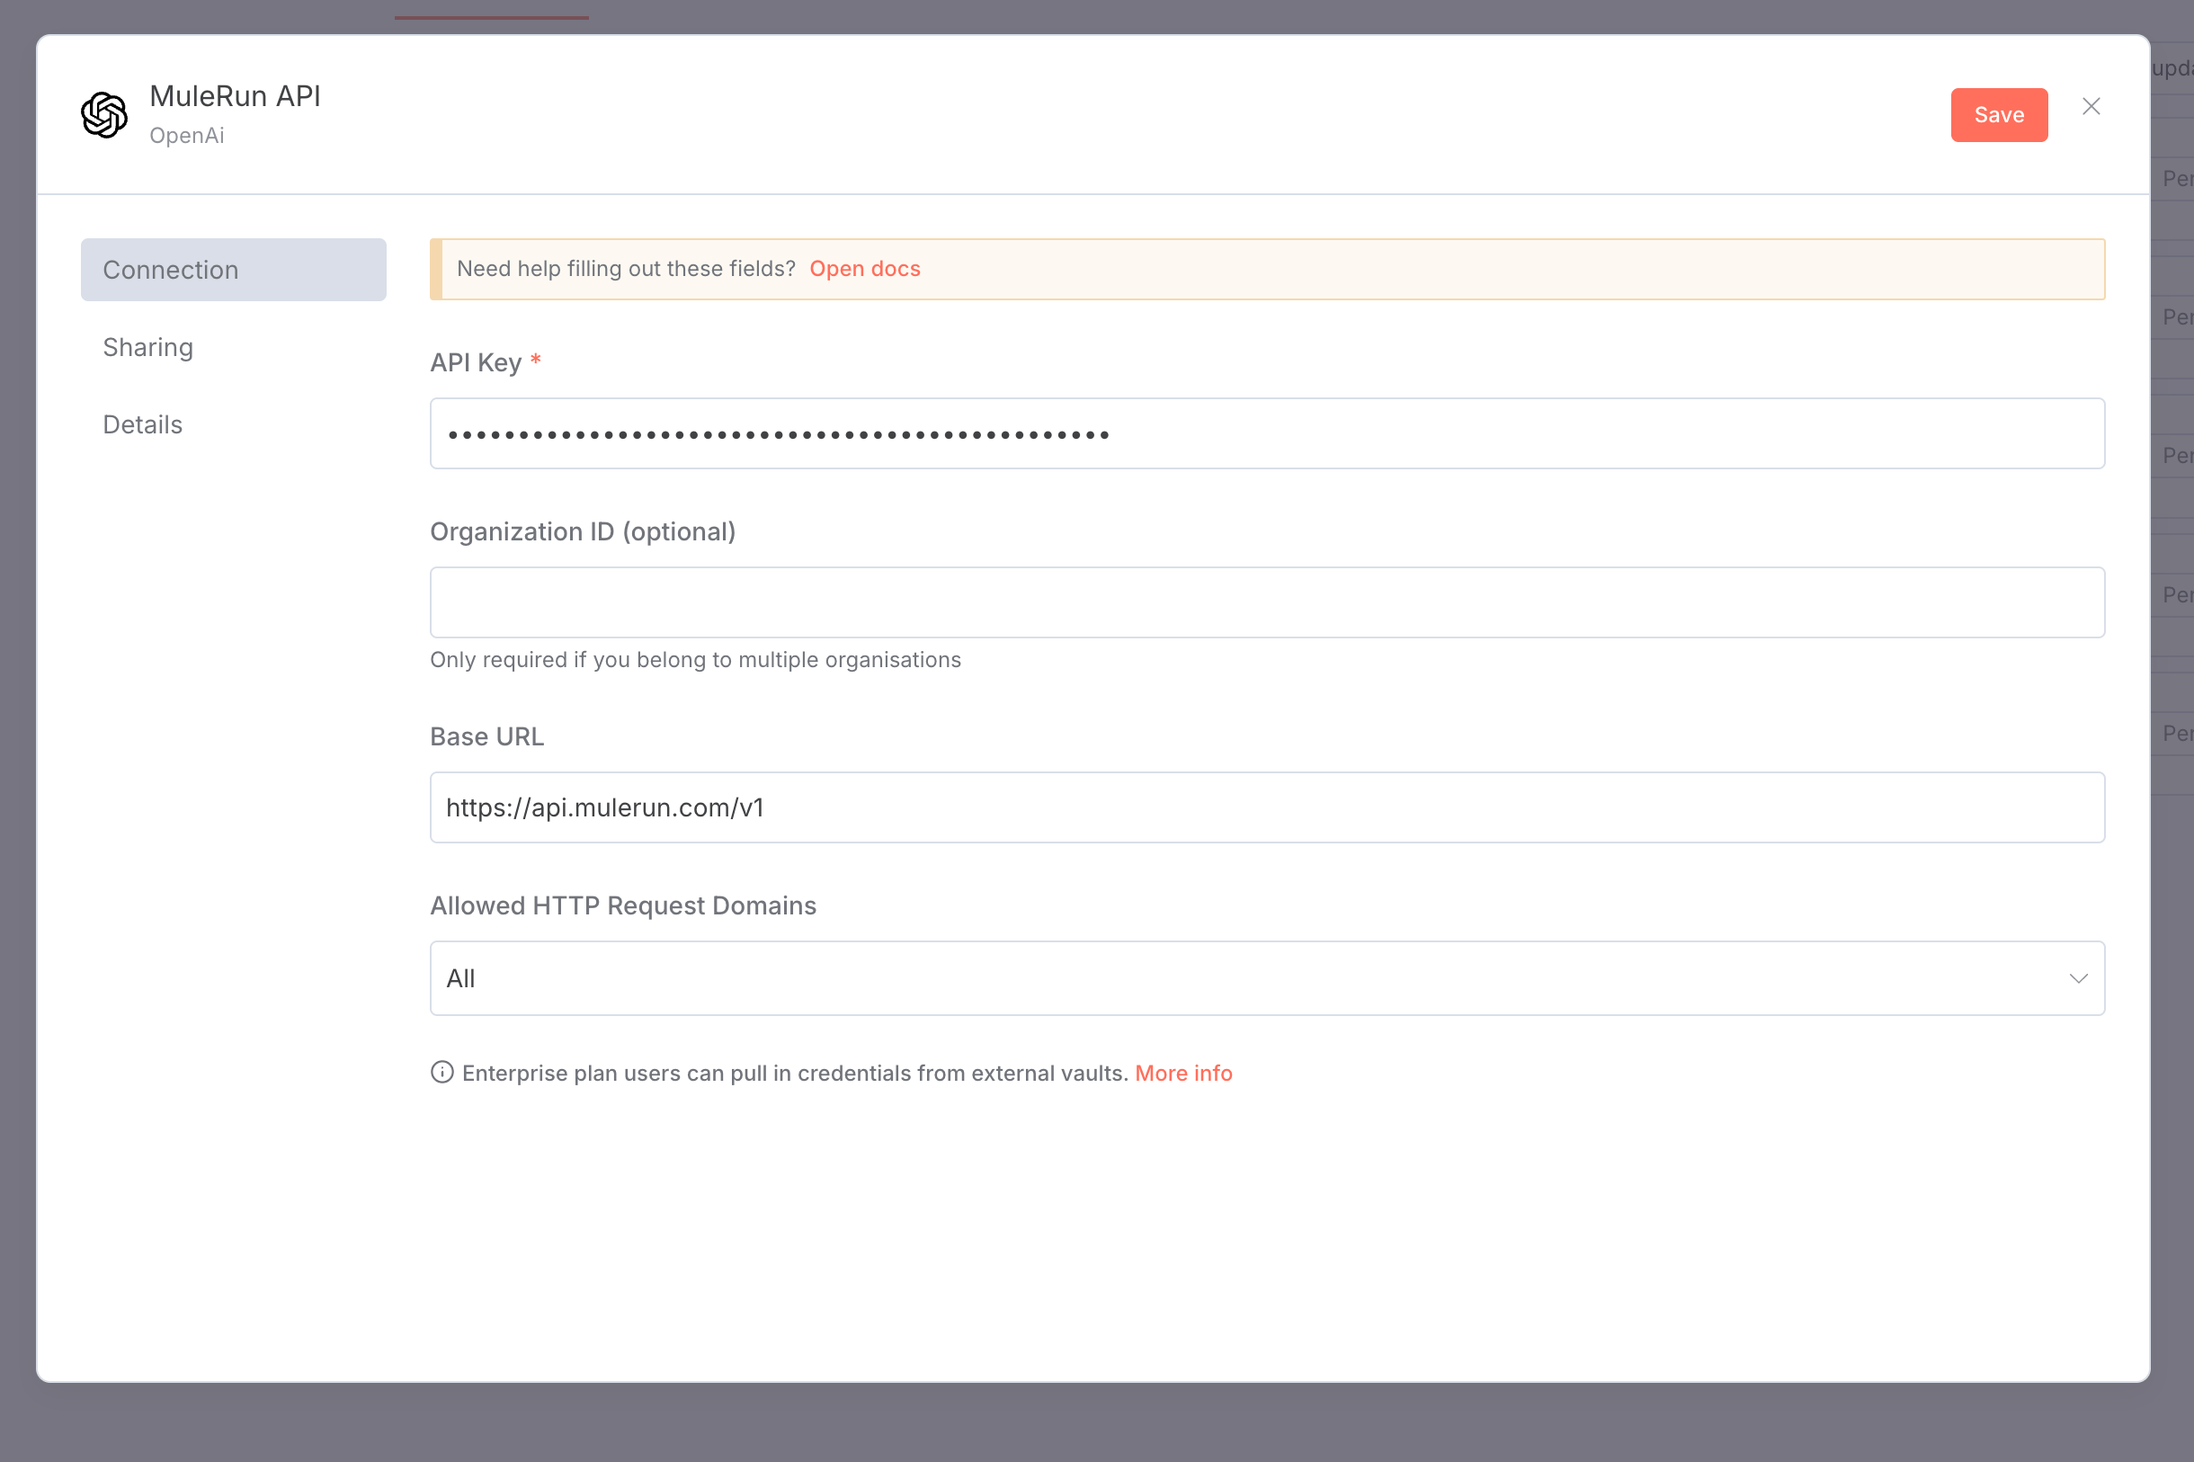Go to the Details tab
This screenshot has height=1462, width=2194.
(143, 424)
